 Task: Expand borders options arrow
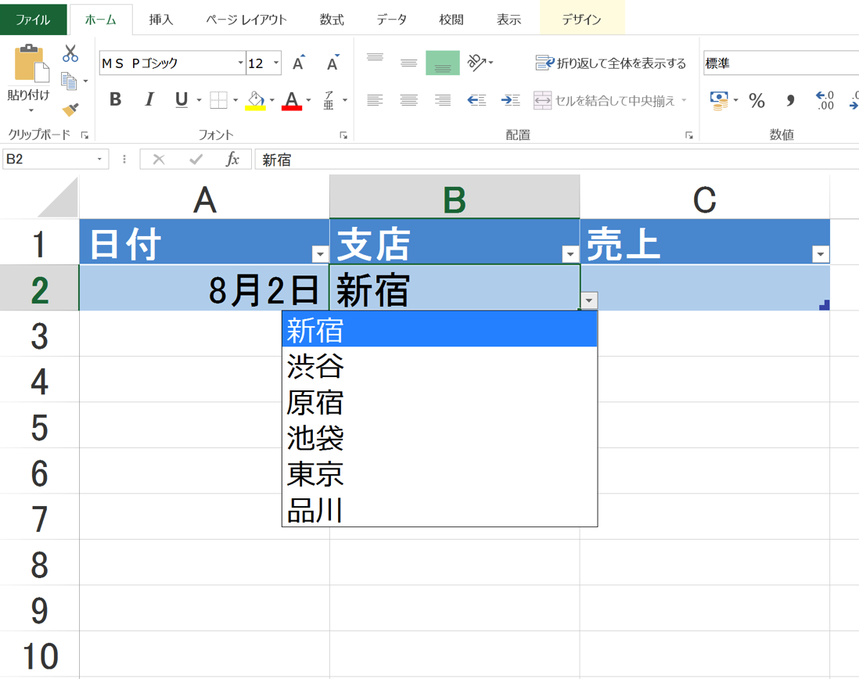click(235, 100)
